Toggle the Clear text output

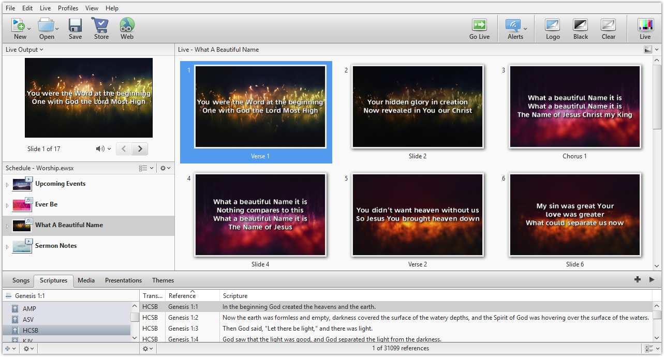(x=609, y=25)
